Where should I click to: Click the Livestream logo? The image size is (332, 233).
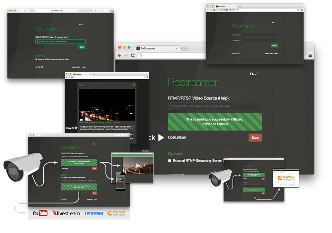pos(66,213)
